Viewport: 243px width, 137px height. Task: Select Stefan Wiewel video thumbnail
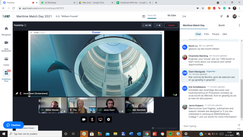pos(53,105)
